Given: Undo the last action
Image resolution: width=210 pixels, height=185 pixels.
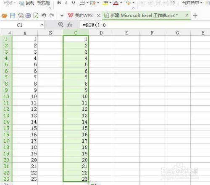Looking at the screenshot, I should click(x=44, y=16).
